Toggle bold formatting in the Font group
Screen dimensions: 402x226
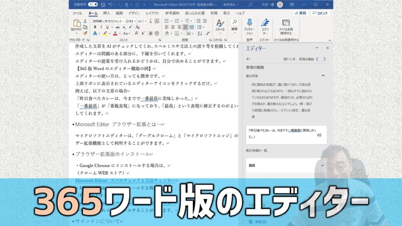(x=95, y=27)
